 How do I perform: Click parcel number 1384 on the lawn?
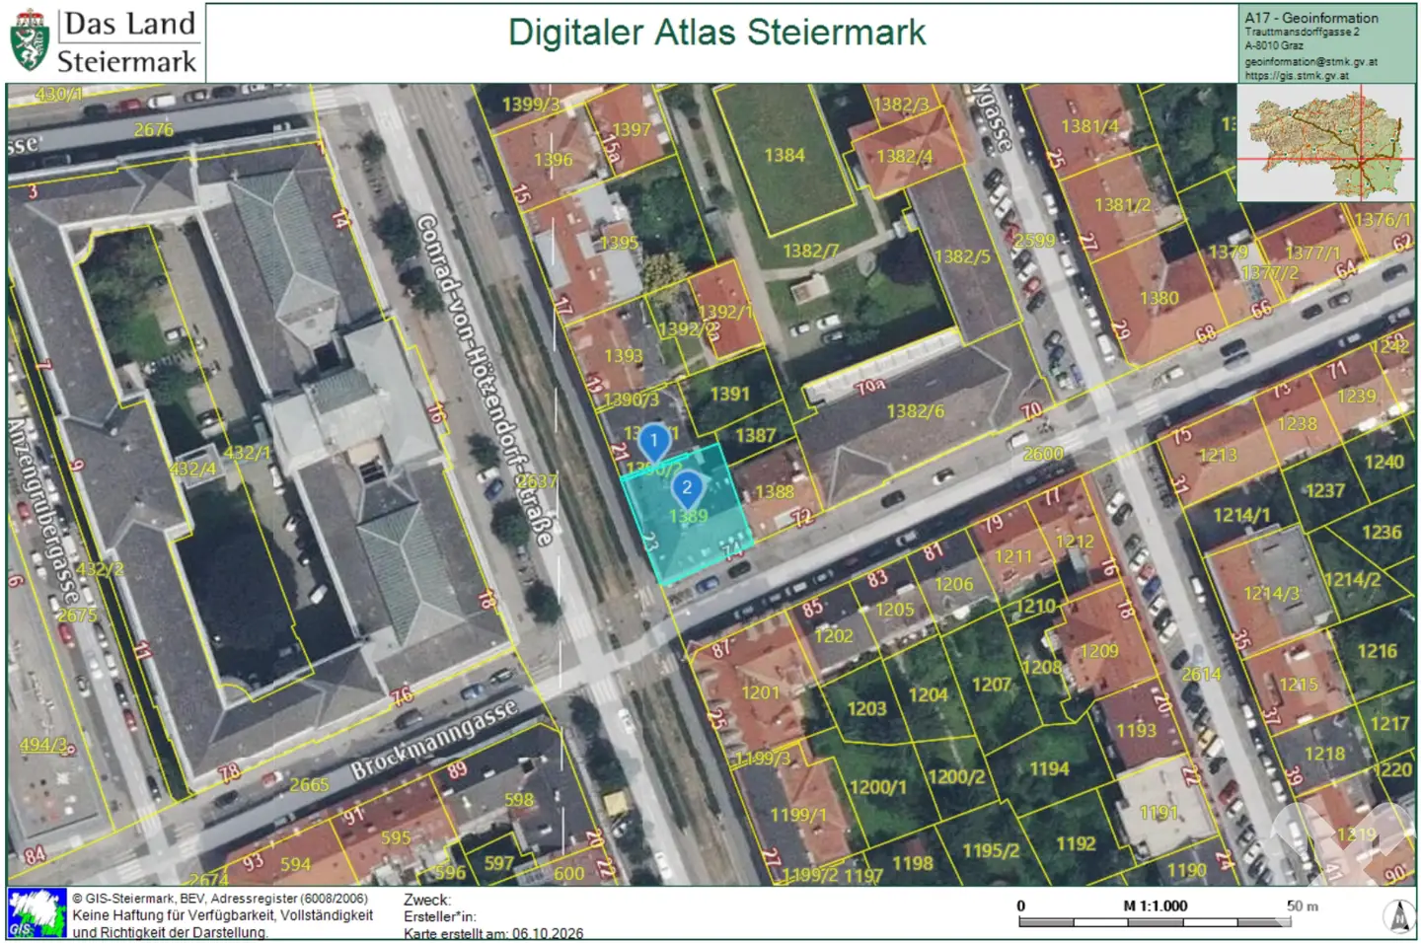(x=785, y=155)
